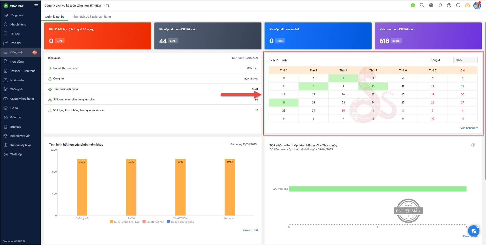Click the company name in header
486x245 pixels.
77,6
